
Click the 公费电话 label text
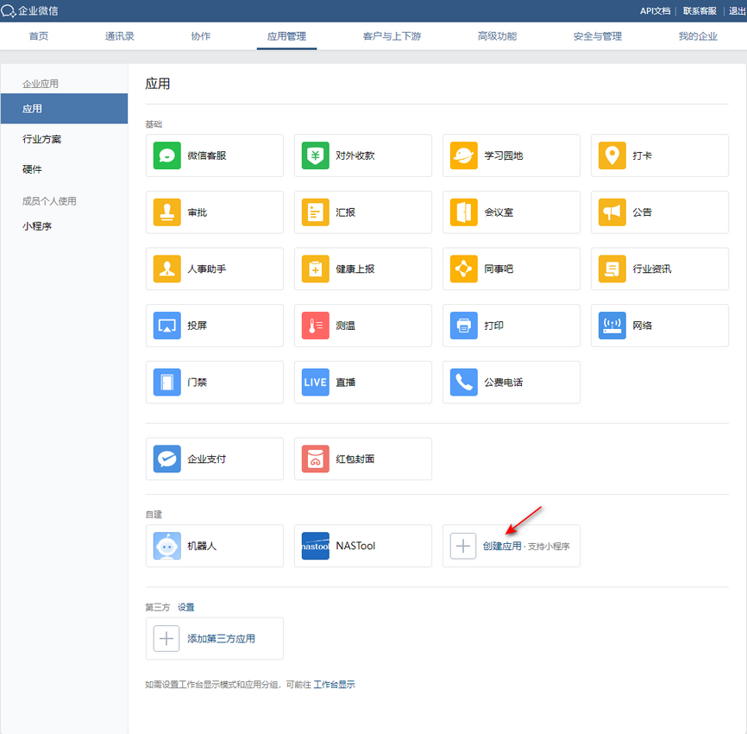tap(504, 382)
